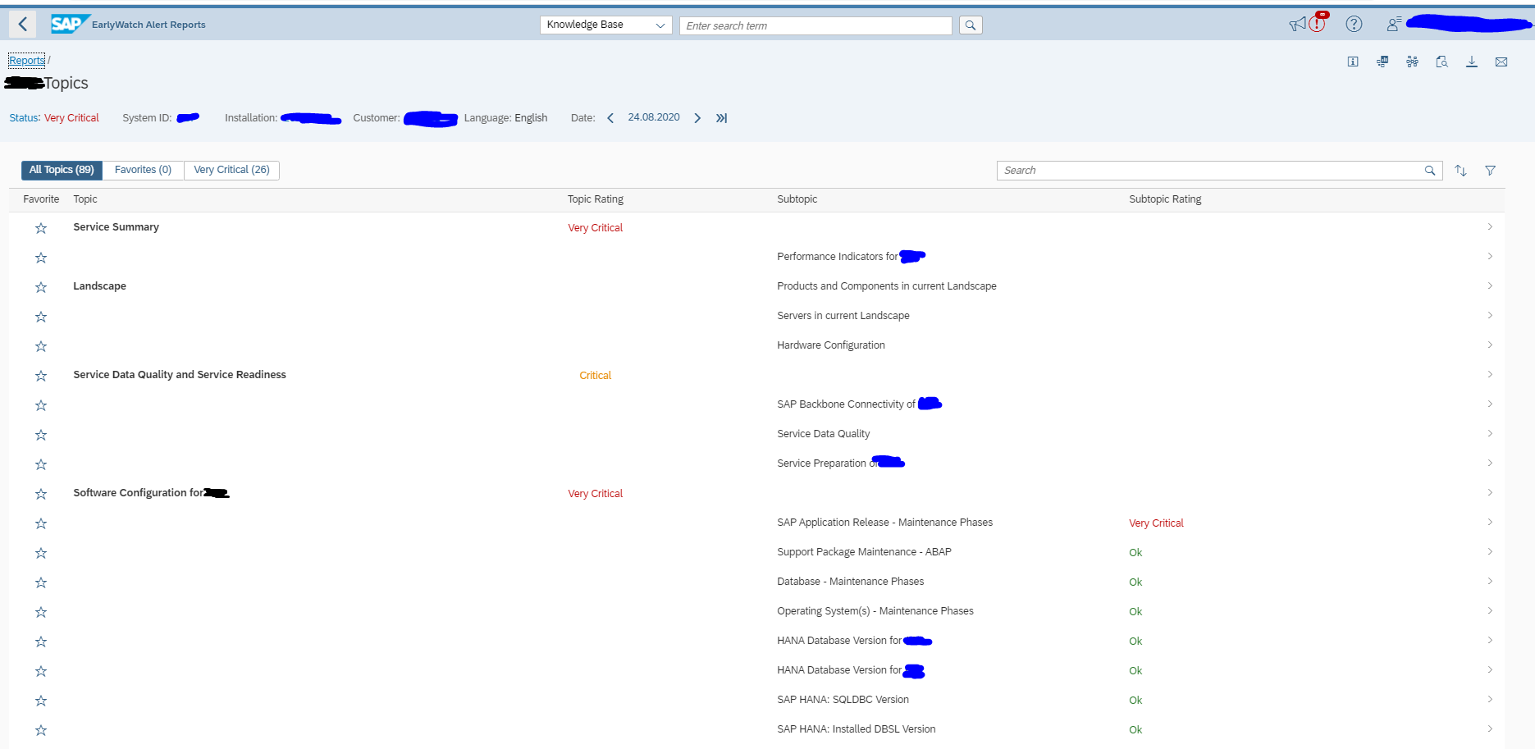This screenshot has width=1535, height=749.
Task: Click Very Critical rating of Software Configuration
Action: coord(596,494)
